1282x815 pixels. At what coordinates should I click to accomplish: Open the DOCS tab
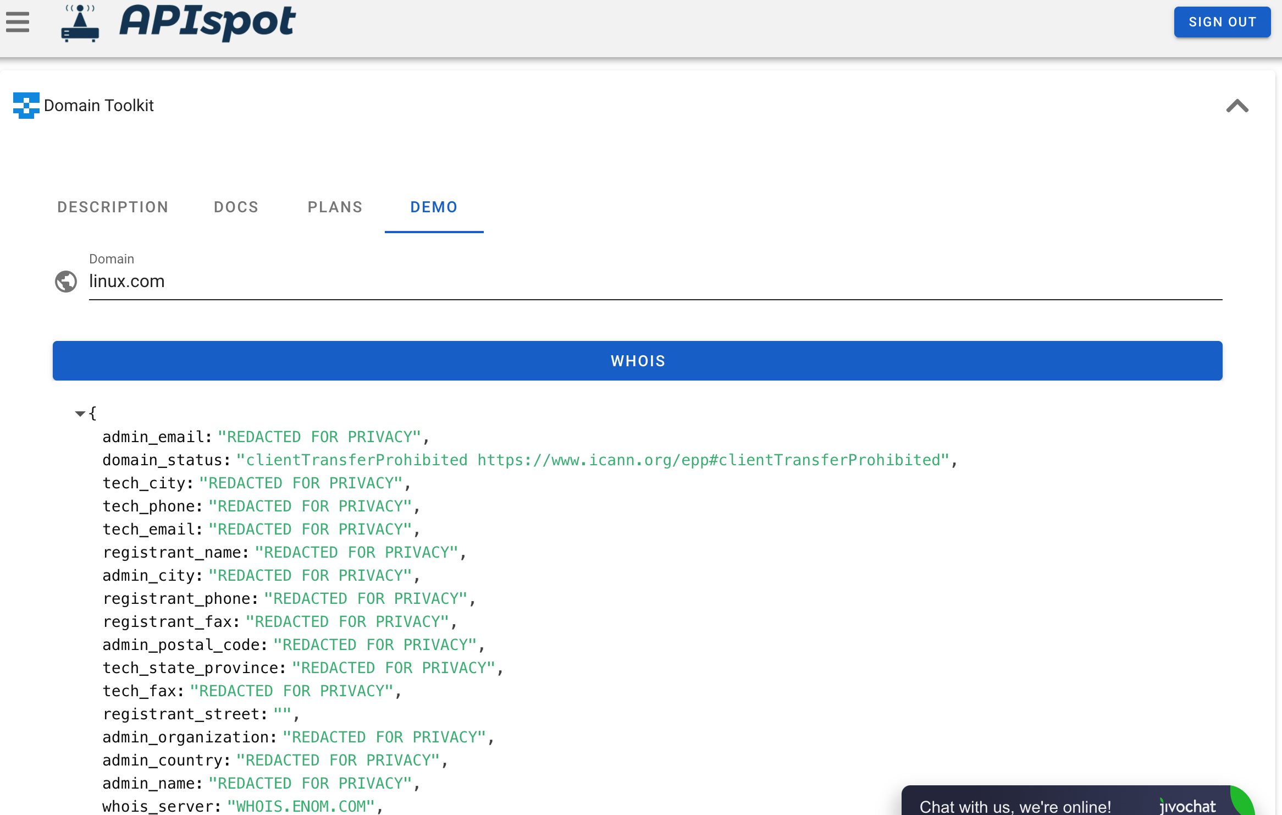236,207
